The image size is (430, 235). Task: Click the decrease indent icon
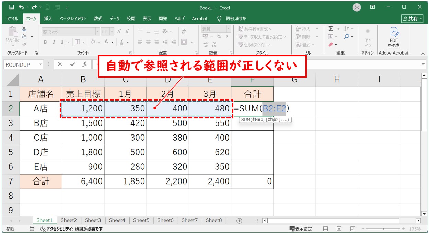165,42
